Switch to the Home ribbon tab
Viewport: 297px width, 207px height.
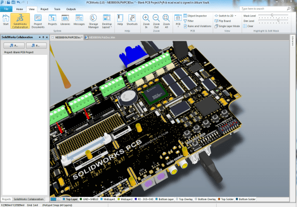[x=19, y=9]
